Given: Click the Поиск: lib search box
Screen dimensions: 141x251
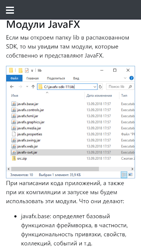Looking at the screenshot, I should (120, 87).
